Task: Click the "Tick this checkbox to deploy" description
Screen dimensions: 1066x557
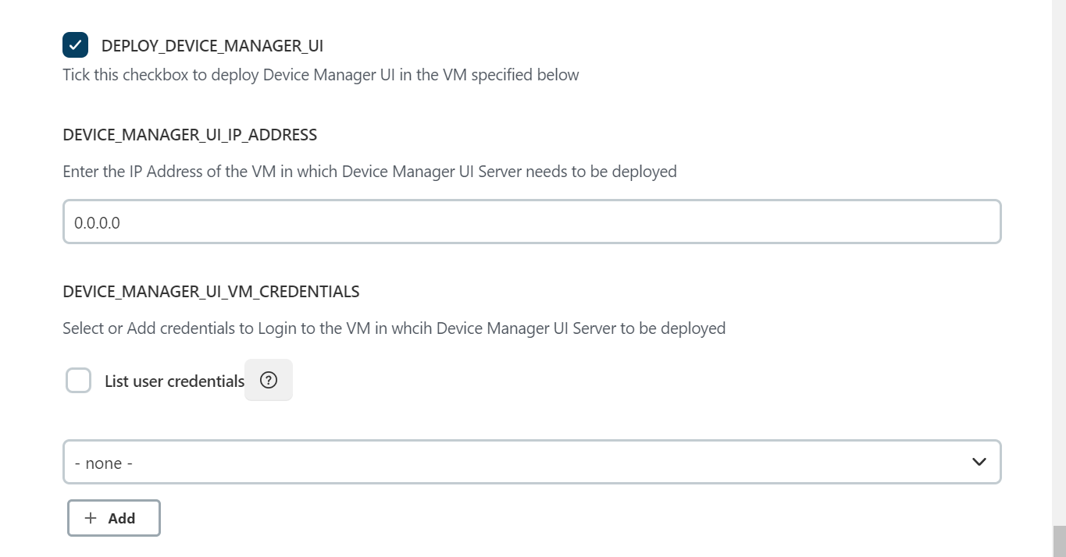Action: pyautogui.click(x=320, y=75)
